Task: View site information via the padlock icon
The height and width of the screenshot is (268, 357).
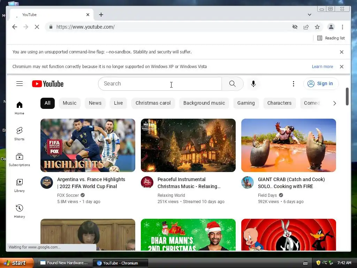Action: (x=51, y=27)
